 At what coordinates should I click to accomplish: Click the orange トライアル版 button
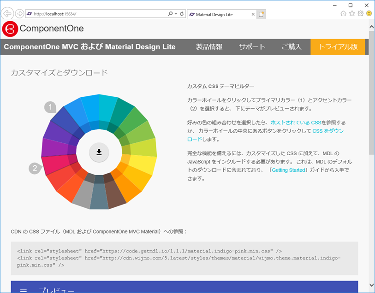(338, 47)
